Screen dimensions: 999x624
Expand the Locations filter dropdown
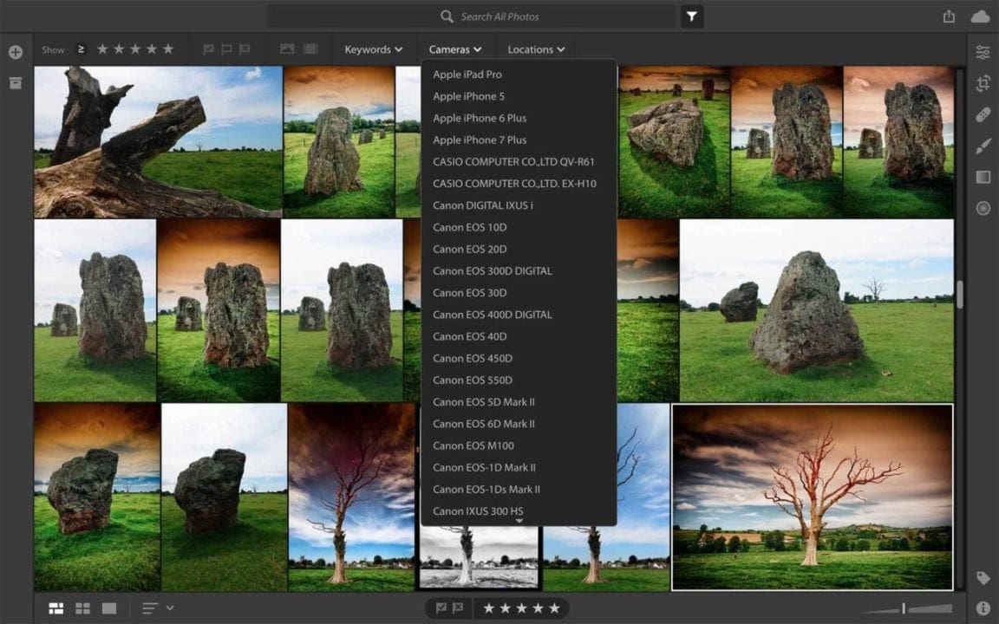pos(536,49)
